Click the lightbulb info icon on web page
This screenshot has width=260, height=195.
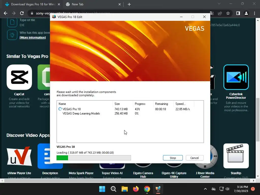pos(12,35)
